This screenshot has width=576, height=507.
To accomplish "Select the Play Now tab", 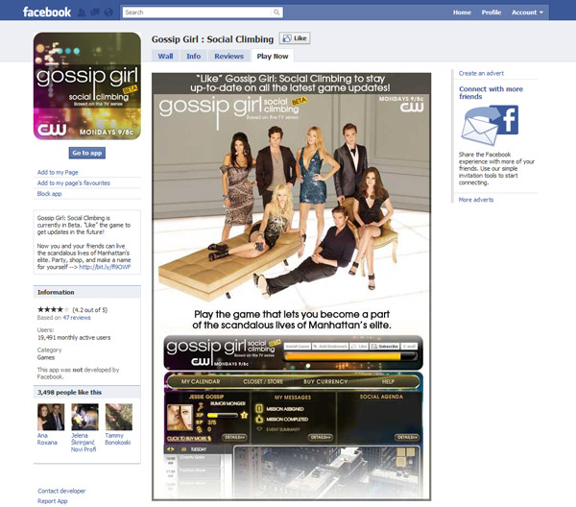I will pos(273,57).
